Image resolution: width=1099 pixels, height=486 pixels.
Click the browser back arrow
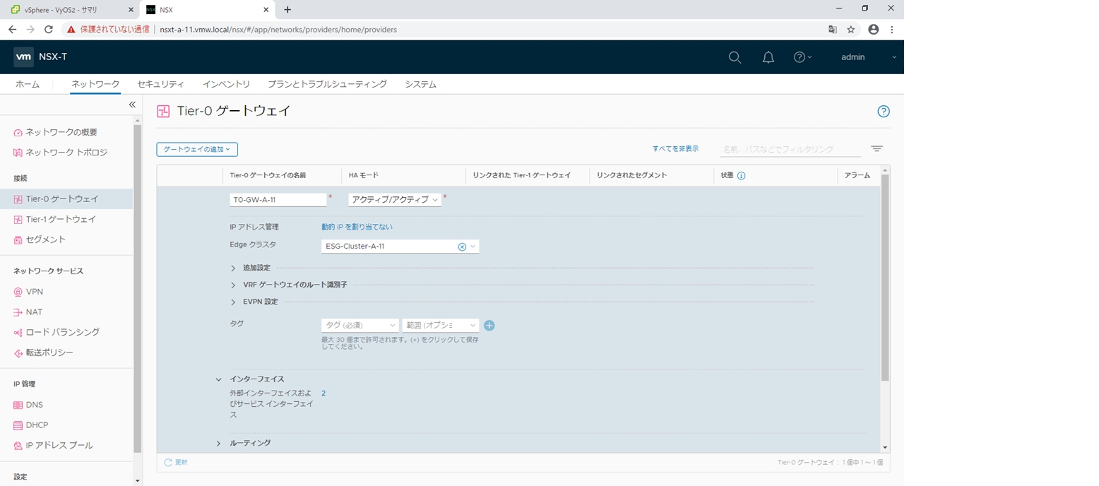(13, 30)
